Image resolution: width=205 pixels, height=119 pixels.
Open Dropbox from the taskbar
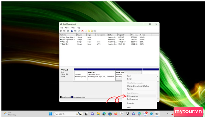[x=128, y=114]
